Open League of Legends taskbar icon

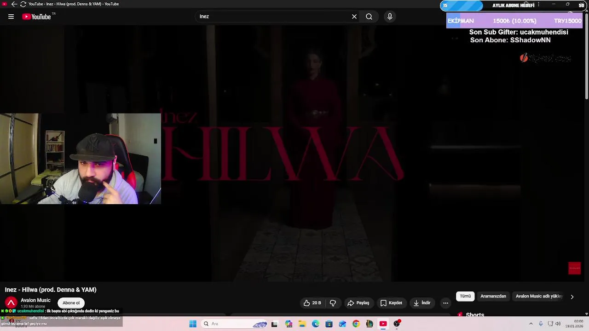coord(370,324)
